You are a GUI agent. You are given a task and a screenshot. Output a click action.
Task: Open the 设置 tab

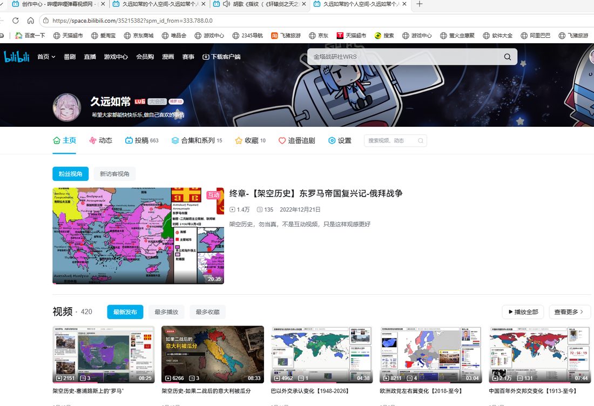340,140
